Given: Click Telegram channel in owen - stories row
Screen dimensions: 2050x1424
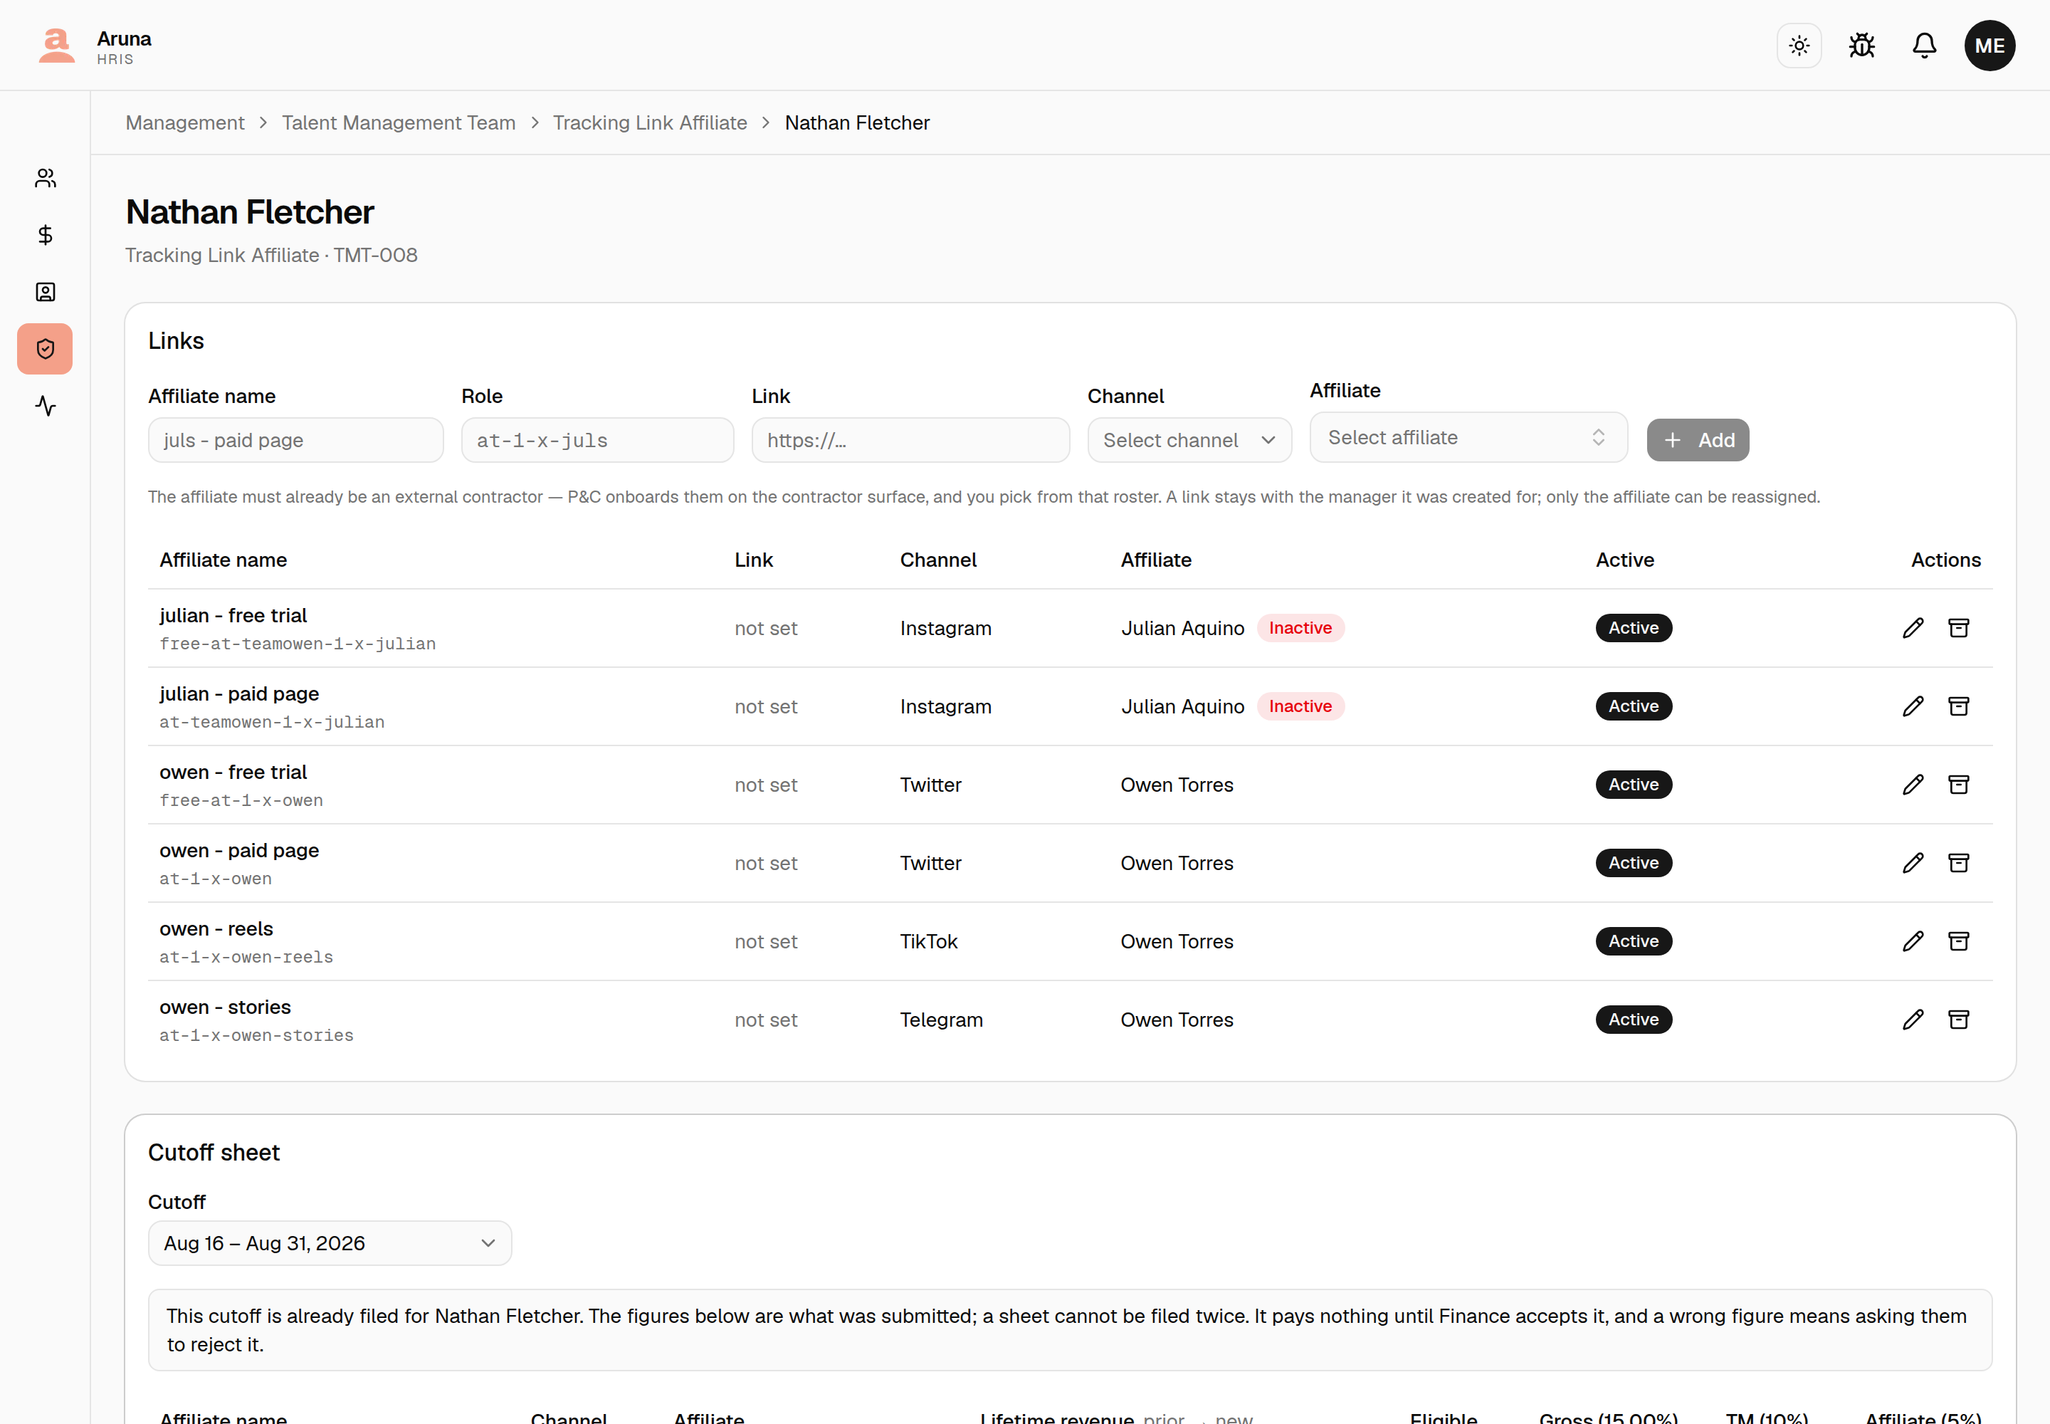Looking at the screenshot, I should [x=941, y=1020].
